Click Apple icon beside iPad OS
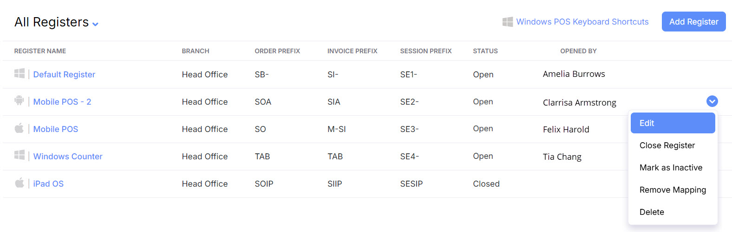The height and width of the screenshot is (232, 732). [19, 183]
